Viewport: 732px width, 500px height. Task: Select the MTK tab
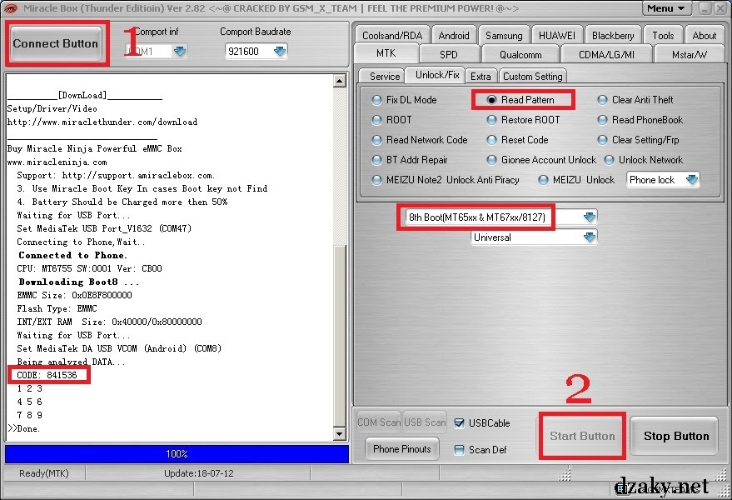tap(386, 53)
